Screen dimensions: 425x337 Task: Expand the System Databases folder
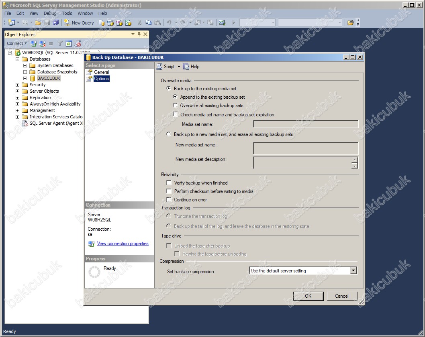coord(25,65)
